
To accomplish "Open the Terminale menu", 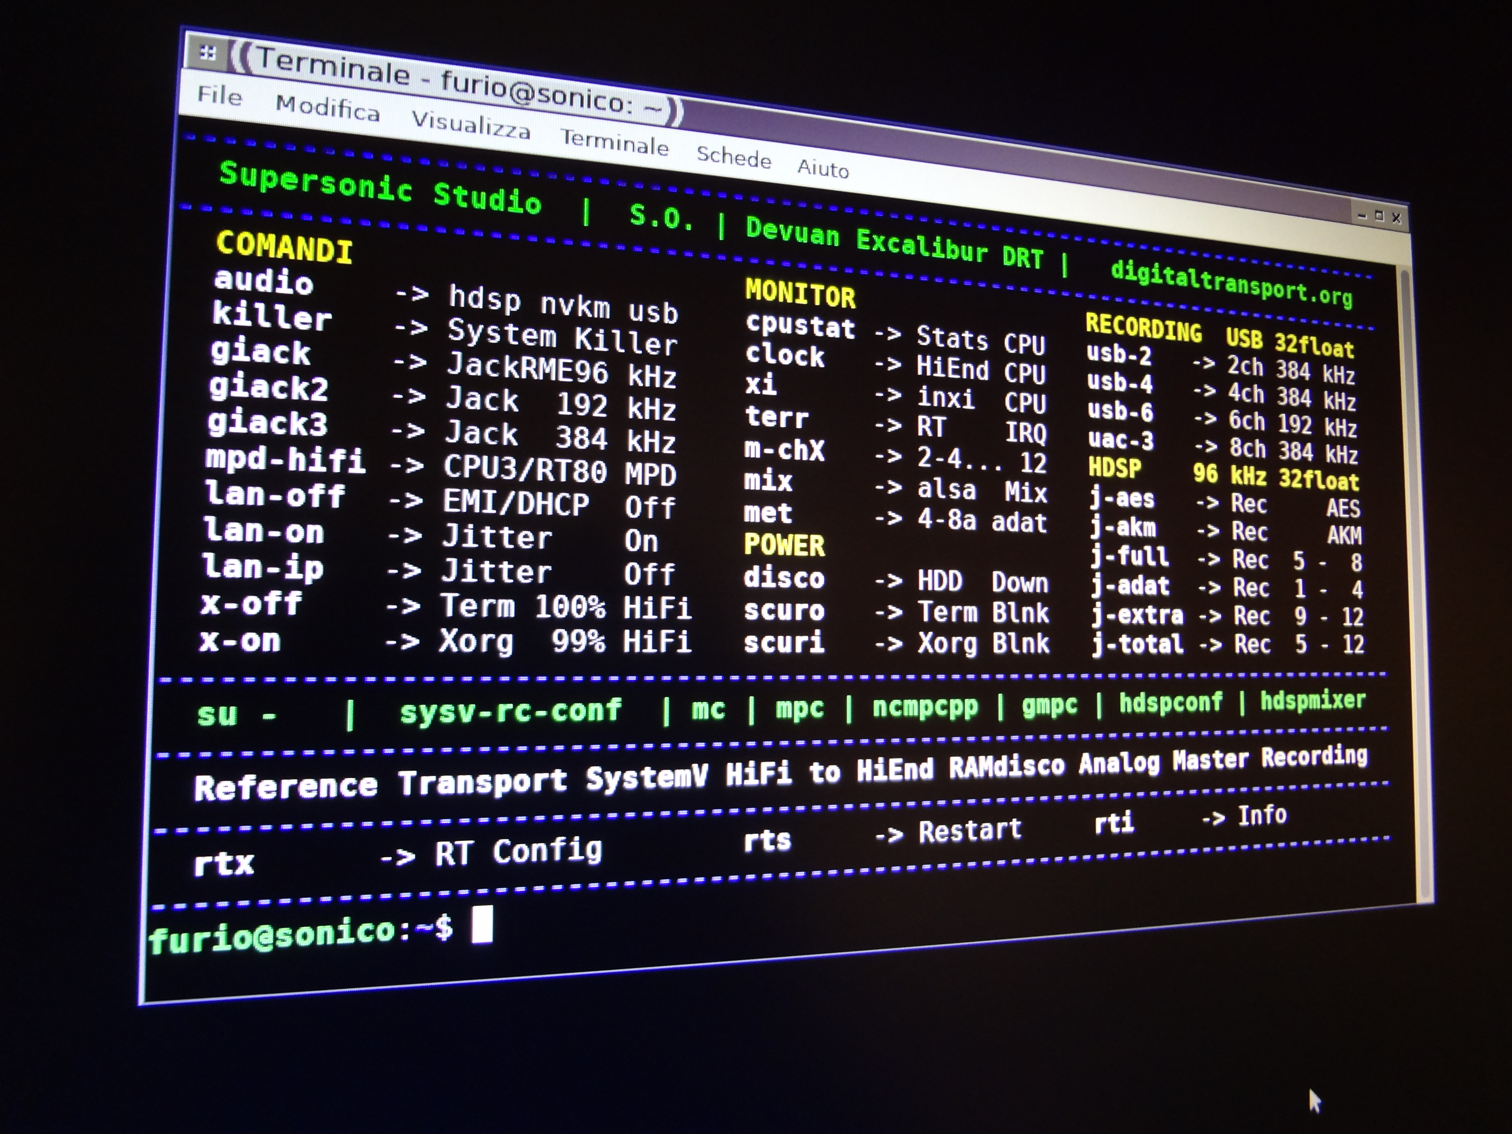I will [x=614, y=141].
